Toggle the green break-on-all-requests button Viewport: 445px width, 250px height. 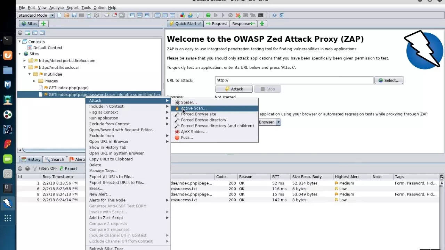(x=208, y=15)
